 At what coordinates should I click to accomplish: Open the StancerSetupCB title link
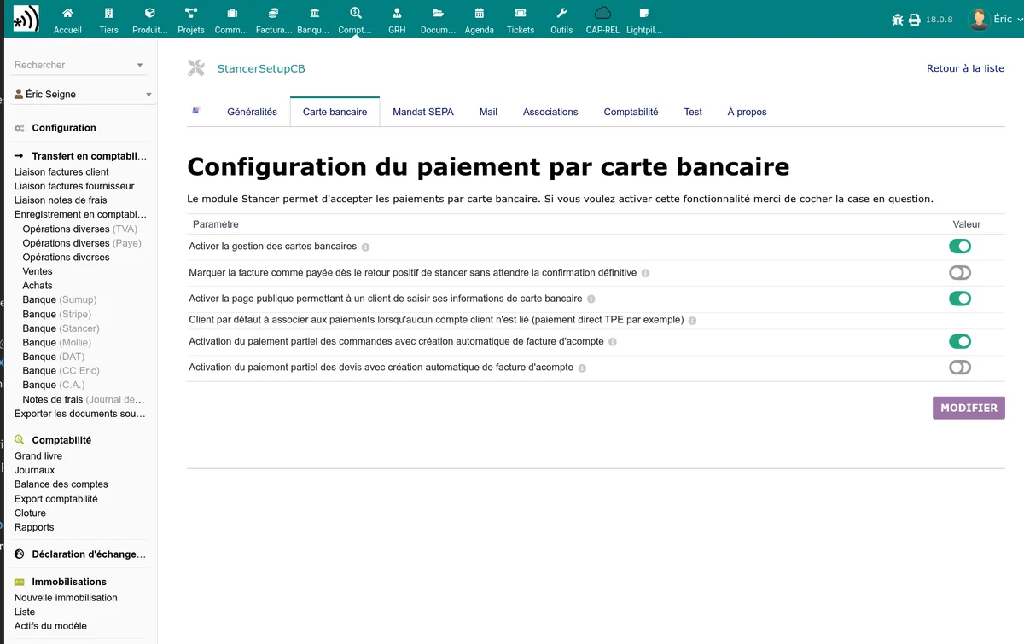pos(260,68)
